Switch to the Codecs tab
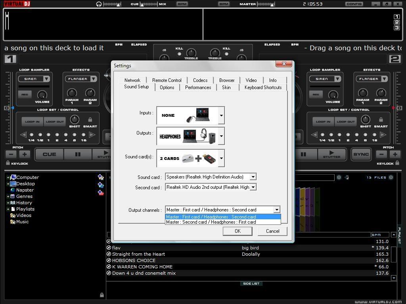Screen dimensions: 406x304 pos(200,80)
